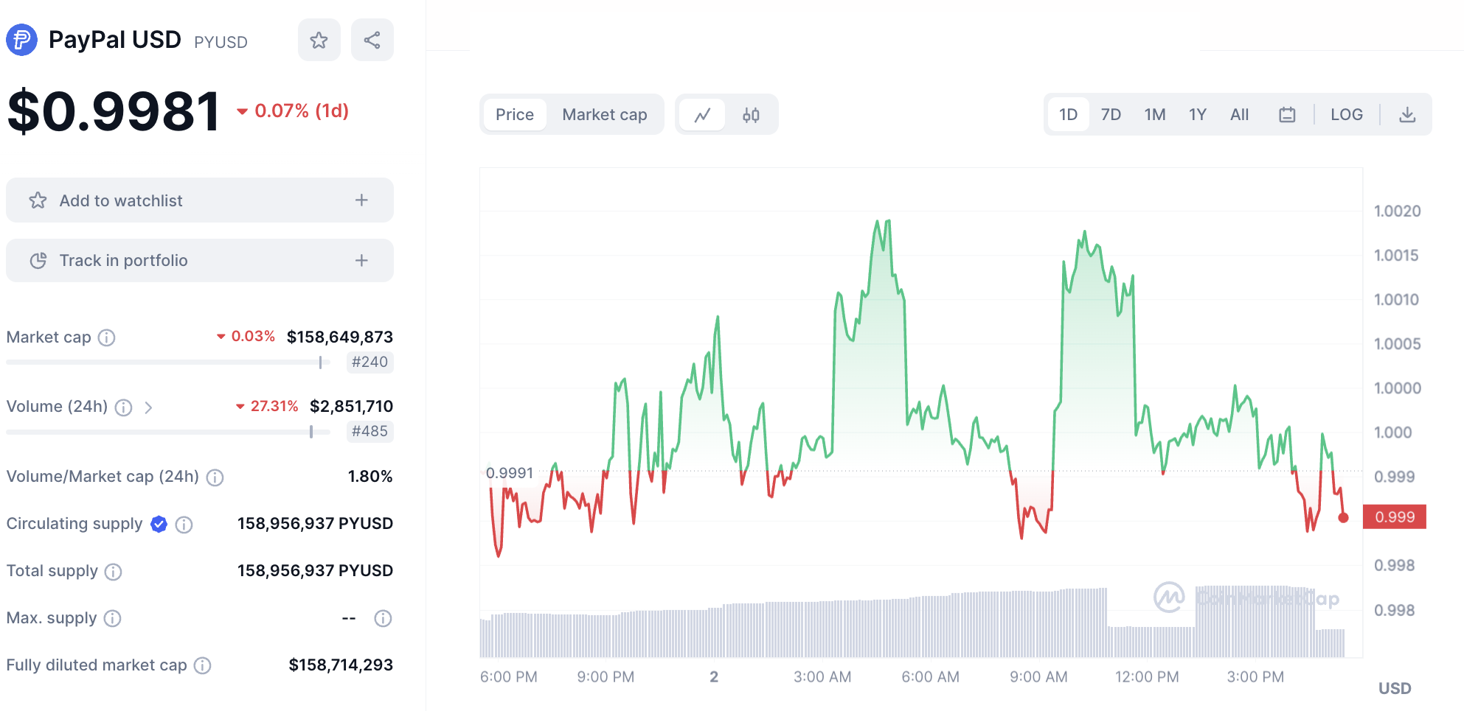Click the #485 rank badge

point(370,431)
